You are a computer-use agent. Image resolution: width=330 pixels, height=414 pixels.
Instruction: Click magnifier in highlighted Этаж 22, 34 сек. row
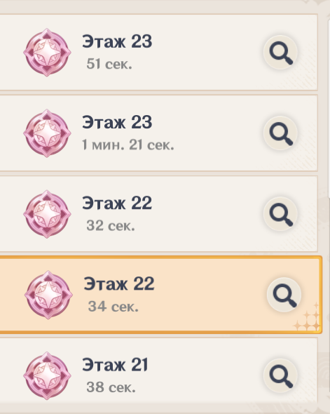coord(284,295)
